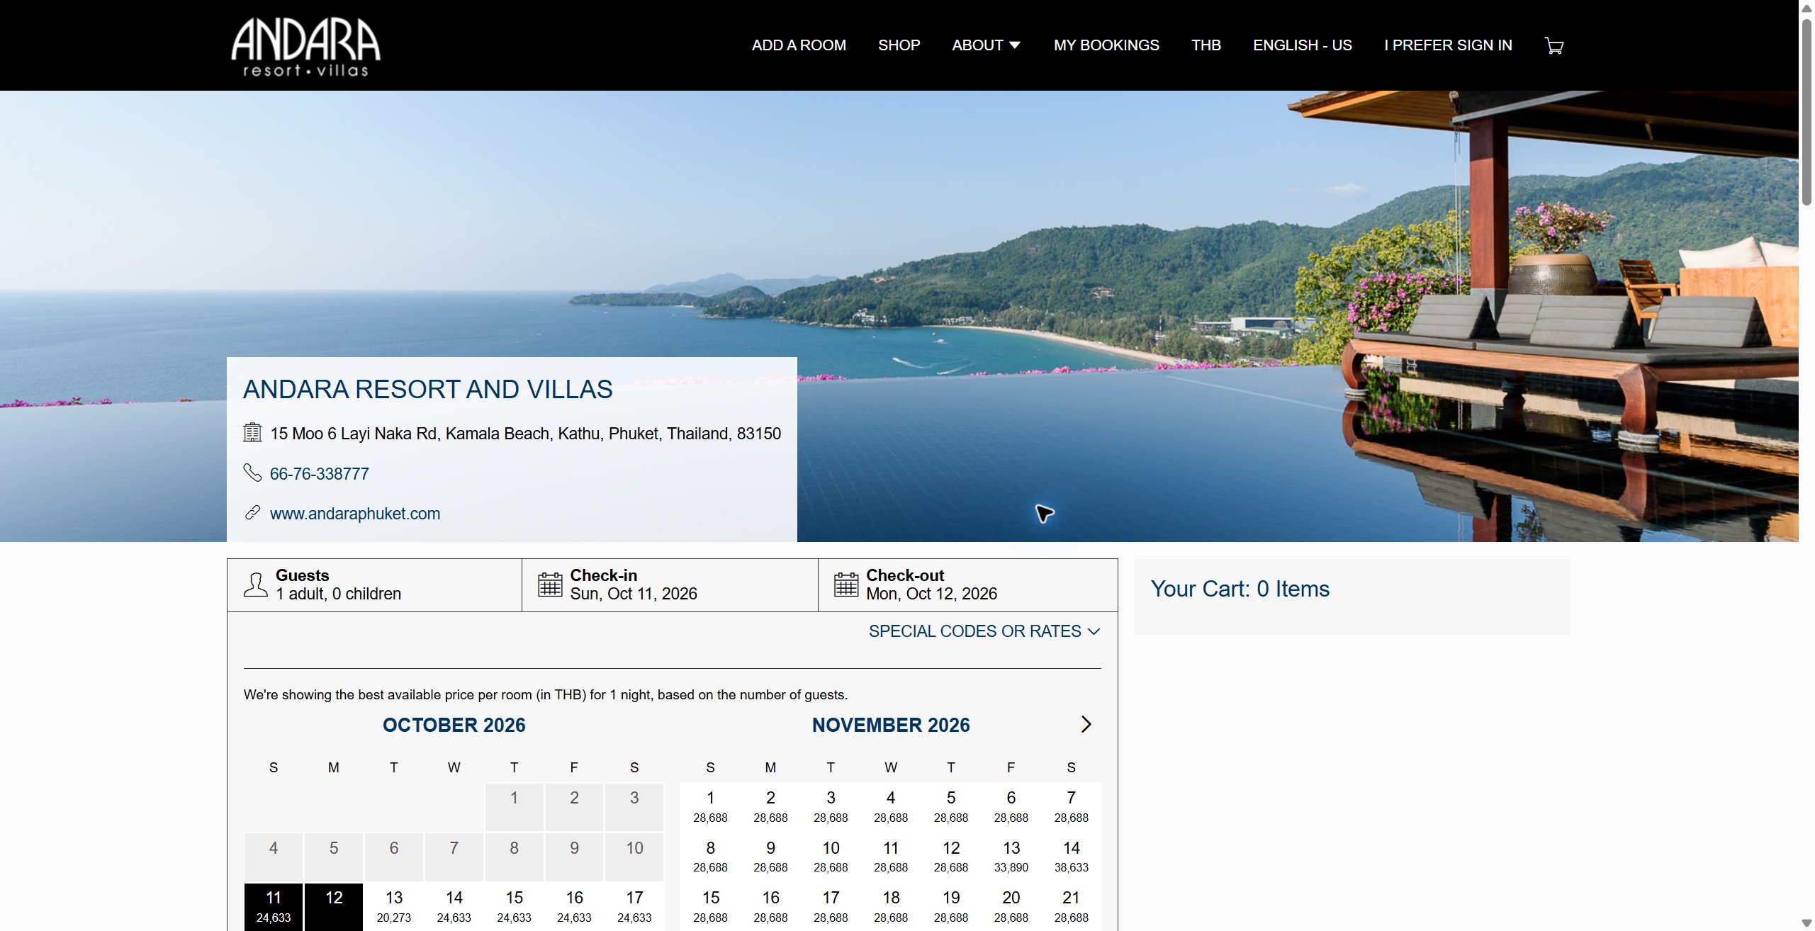The width and height of the screenshot is (1815, 931).
Task: Select November 7 in calendar
Action: tap(1071, 807)
